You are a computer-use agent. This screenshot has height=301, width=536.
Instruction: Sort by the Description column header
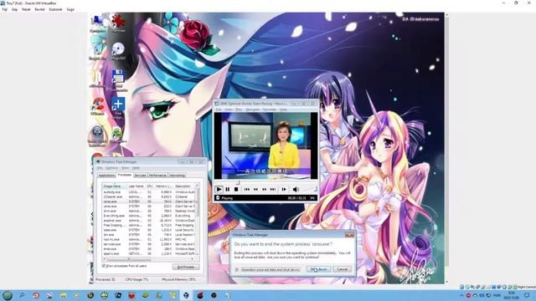point(184,186)
